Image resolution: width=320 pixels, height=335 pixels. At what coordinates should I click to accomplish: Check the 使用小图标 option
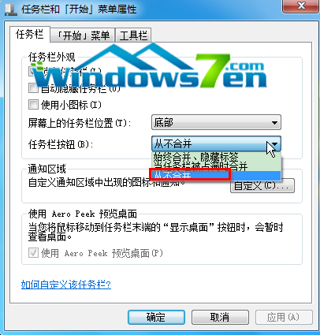33,105
